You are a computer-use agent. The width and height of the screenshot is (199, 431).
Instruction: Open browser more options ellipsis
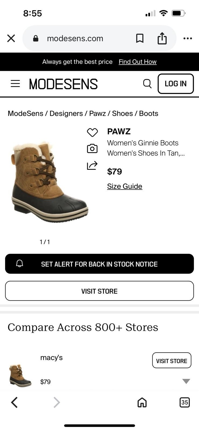(187, 38)
